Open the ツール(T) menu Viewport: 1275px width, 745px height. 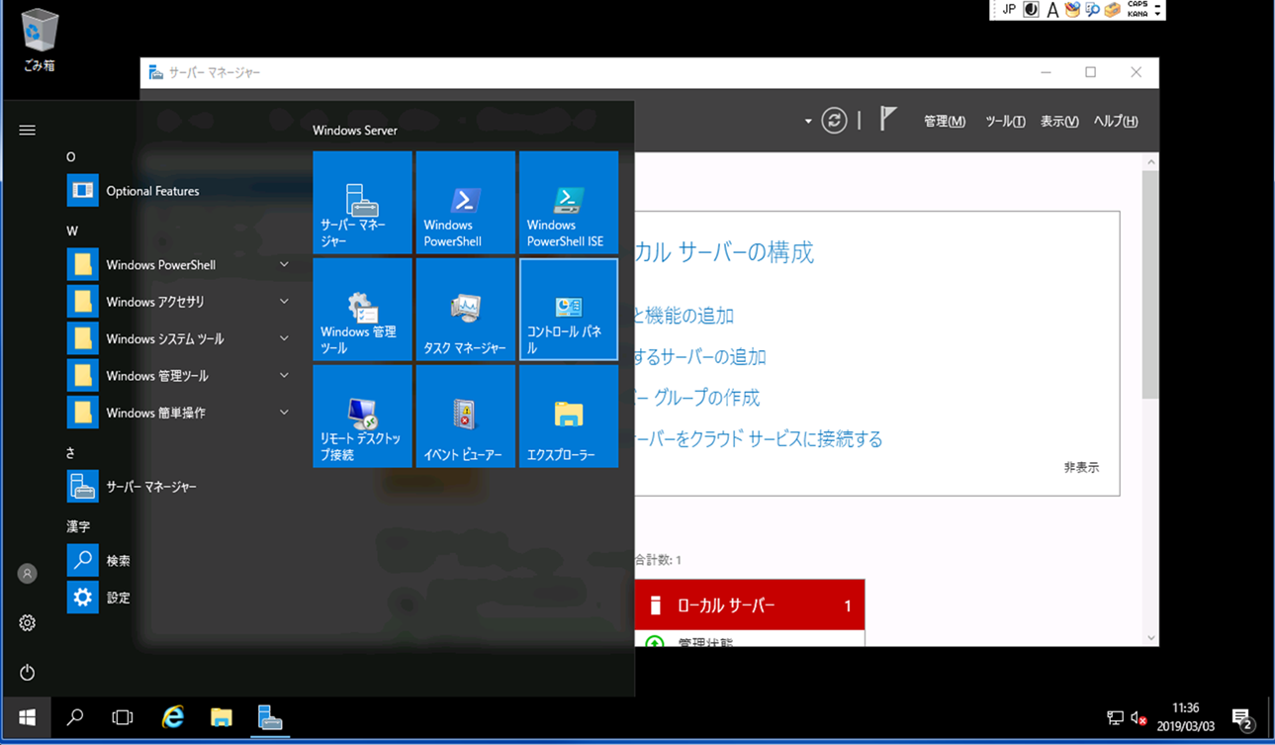[x=1004, y=121]
